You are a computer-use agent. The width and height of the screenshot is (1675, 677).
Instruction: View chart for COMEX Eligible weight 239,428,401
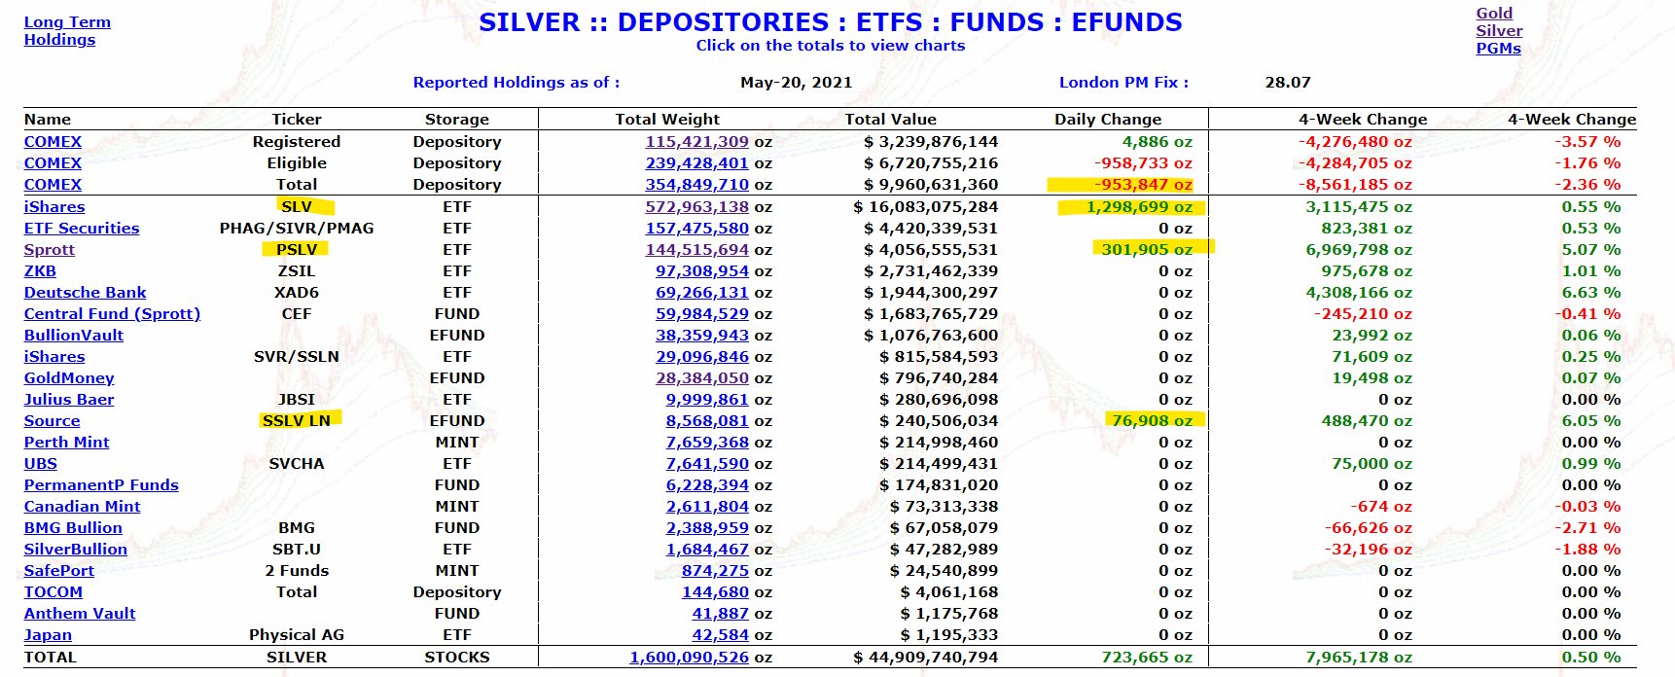point(697,163)
